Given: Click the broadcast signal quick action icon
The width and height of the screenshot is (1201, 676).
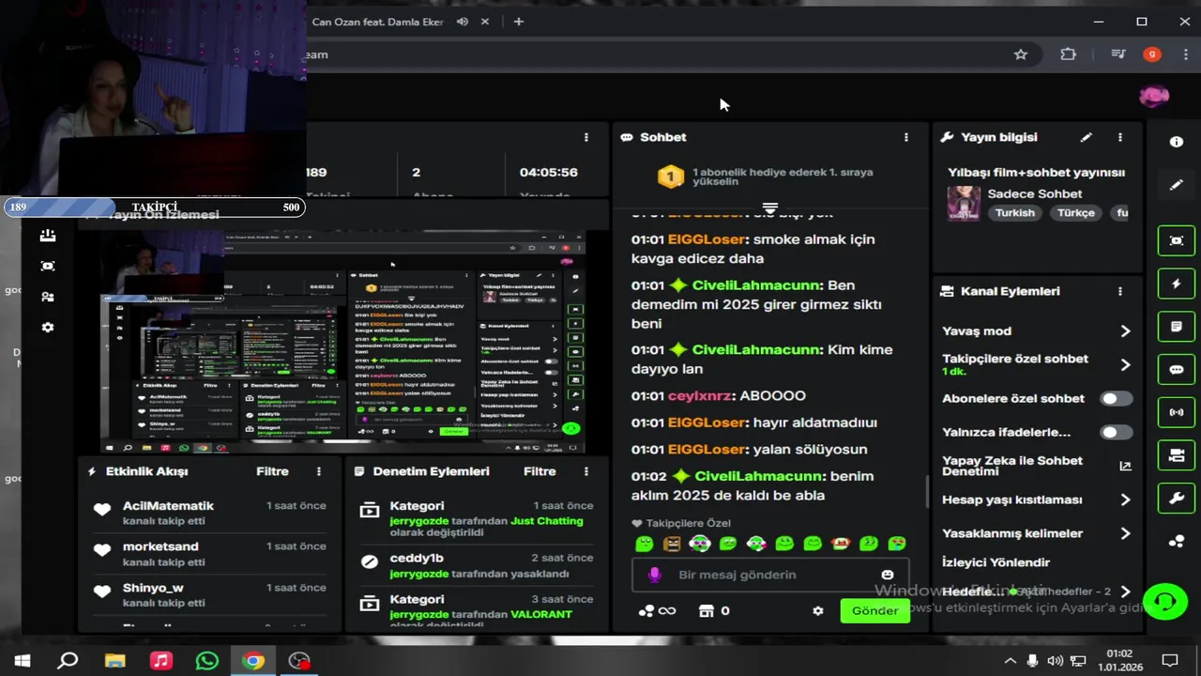Looking at the screenshot, I should point(1177,412).
